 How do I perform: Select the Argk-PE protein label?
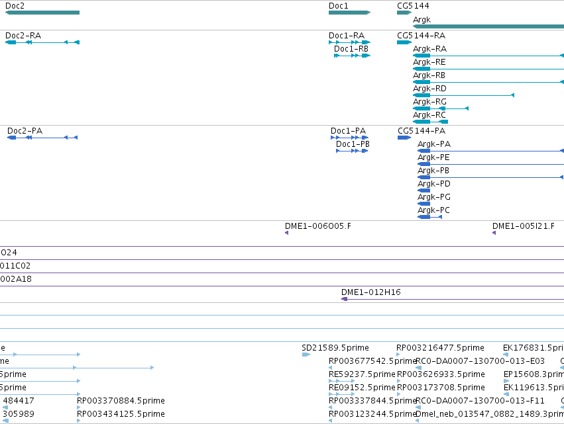(x=434, y=157)
